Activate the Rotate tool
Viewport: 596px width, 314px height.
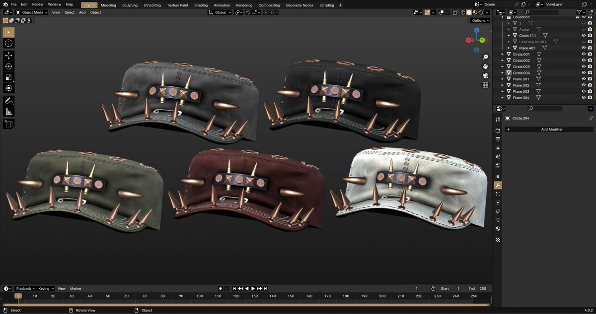pyautogui.click(x=9, y=66)
